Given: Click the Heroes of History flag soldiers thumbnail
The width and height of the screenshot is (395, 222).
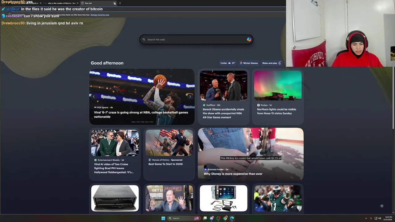Looking at the screenshot, I should 169,143.
